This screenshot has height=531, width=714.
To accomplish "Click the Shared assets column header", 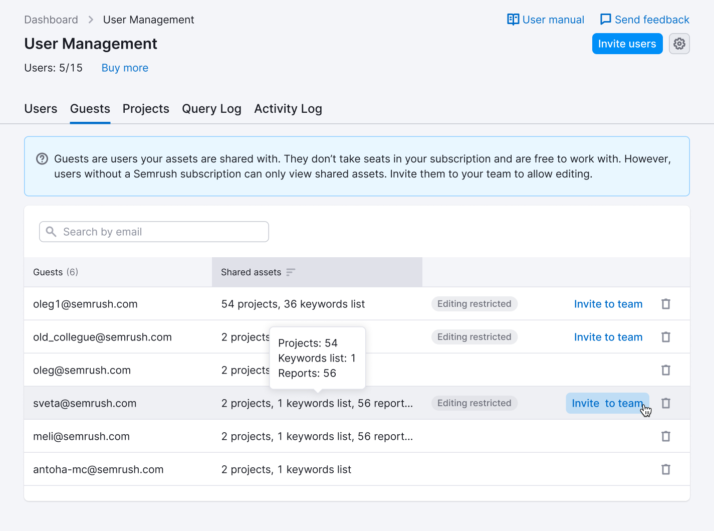I will tap(317, 272).
